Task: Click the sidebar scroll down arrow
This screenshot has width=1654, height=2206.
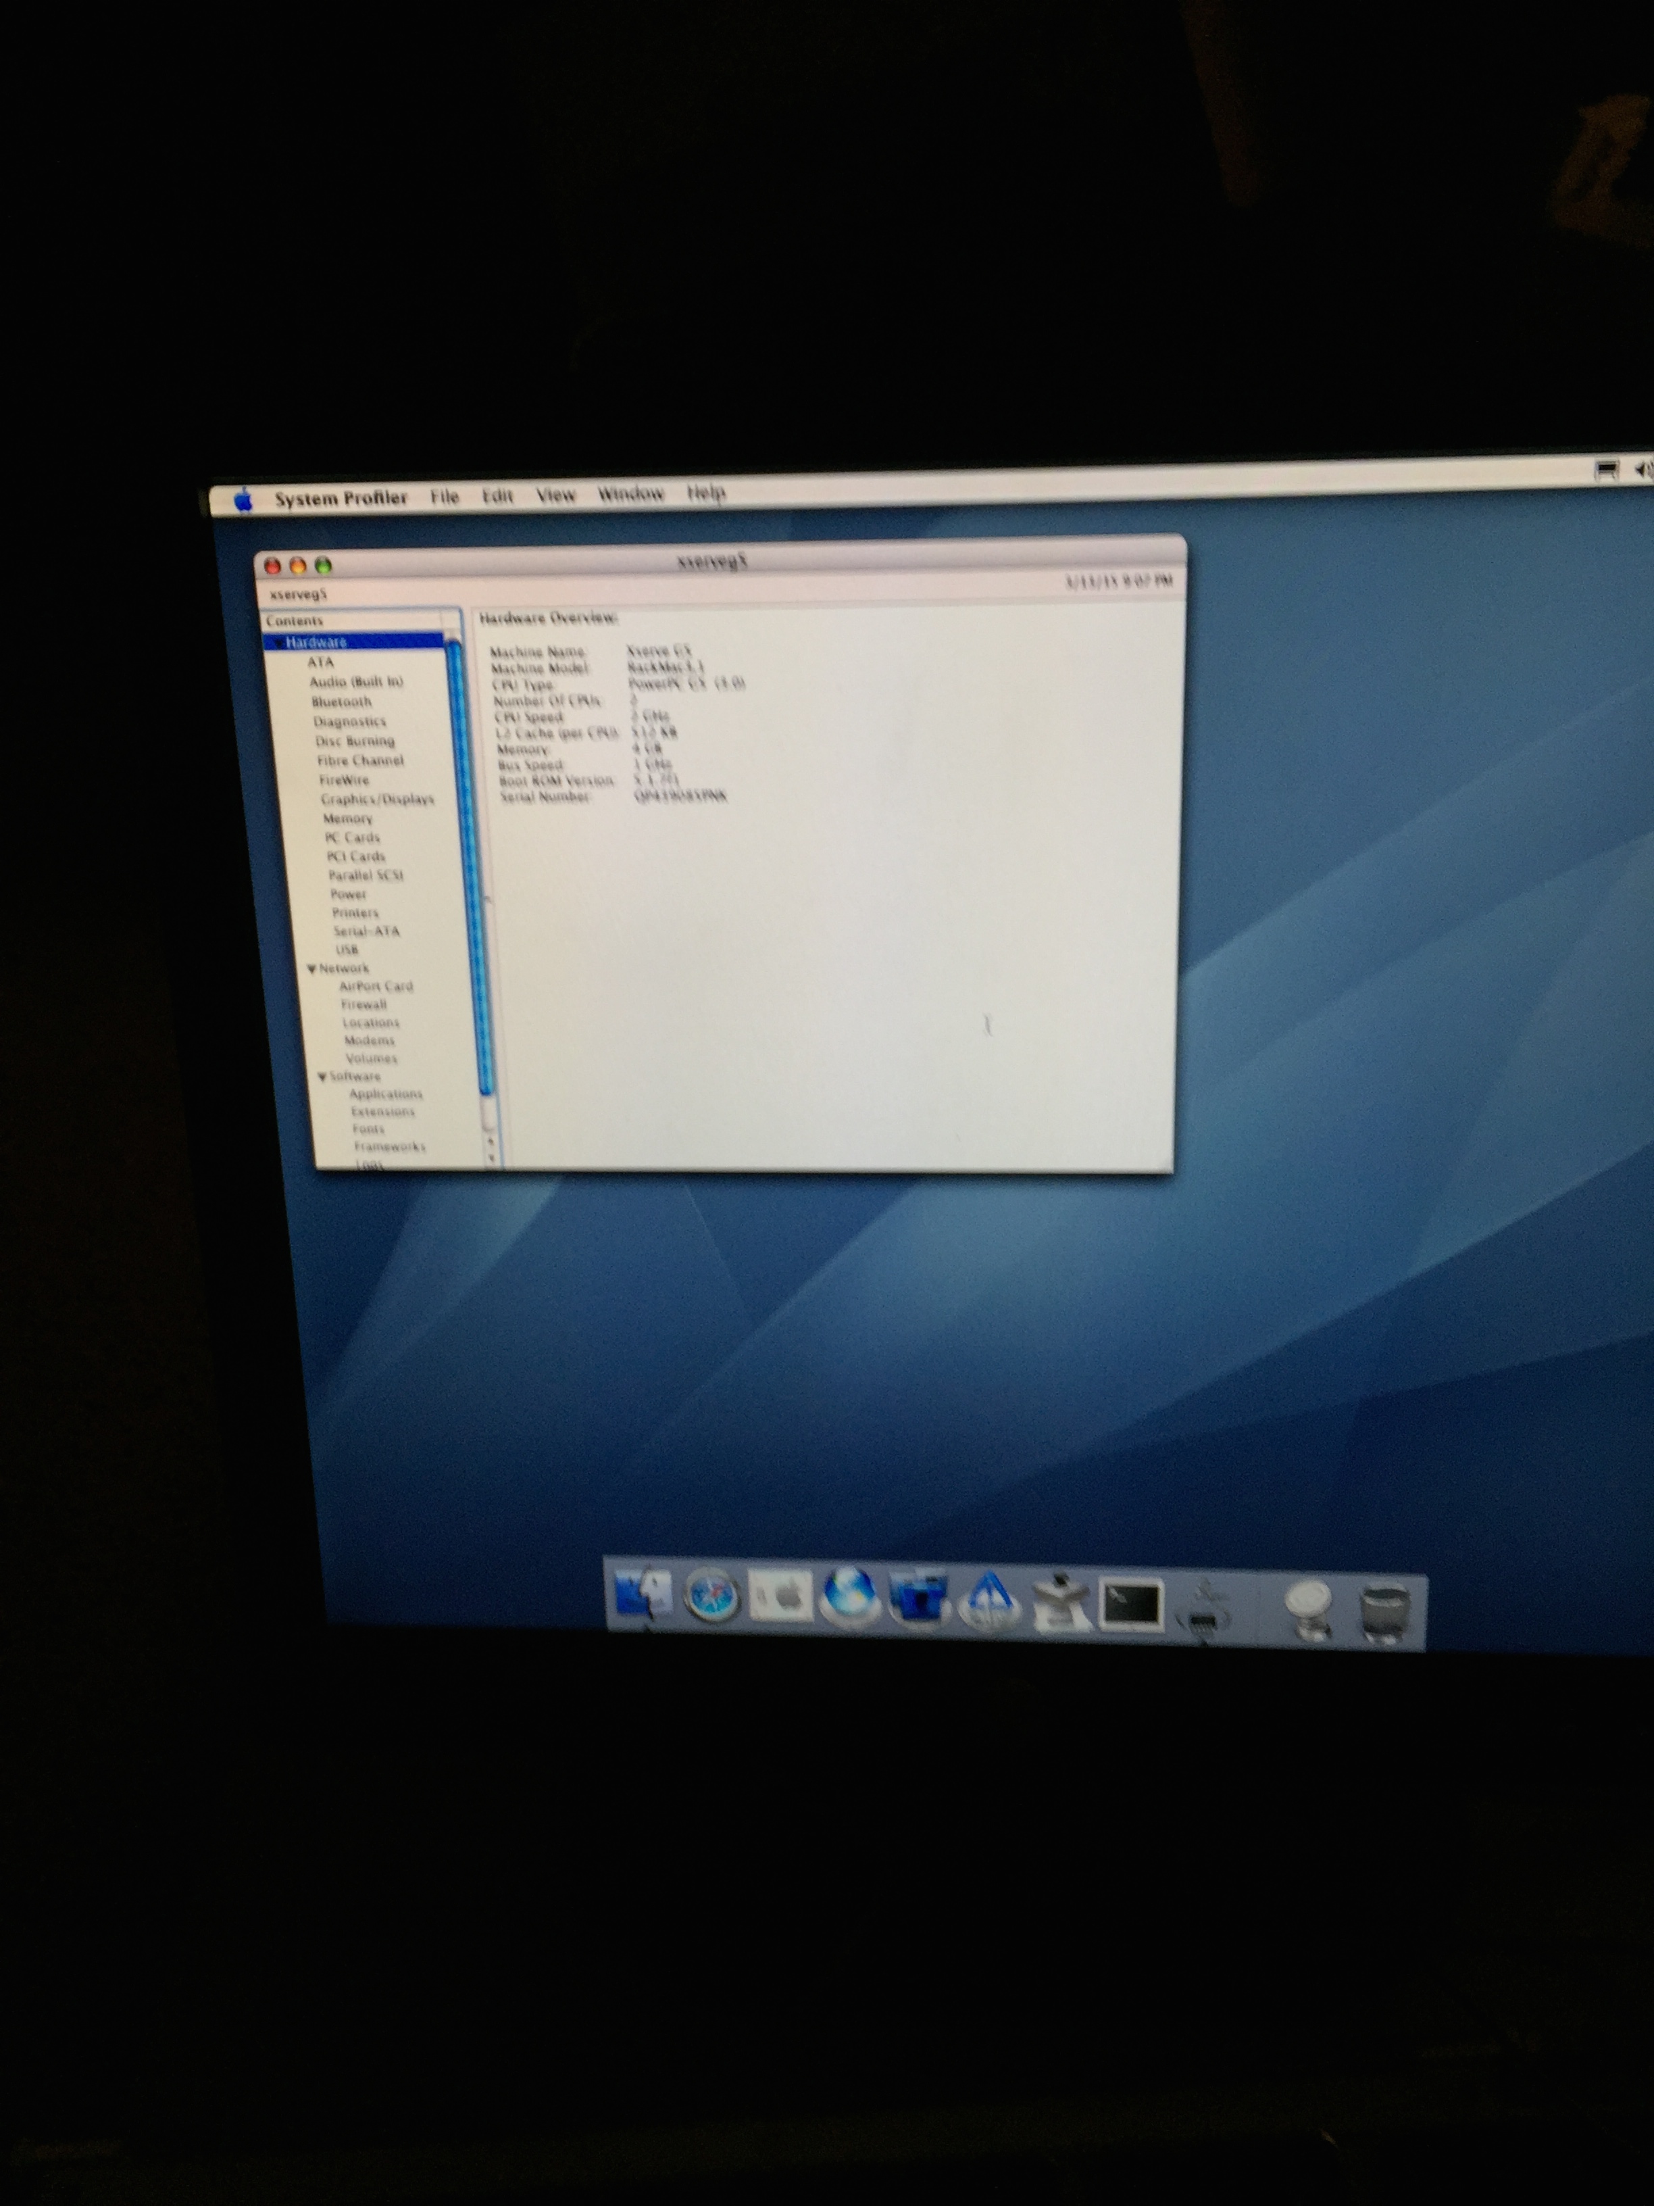Action: pyautogui.click(x=491, y=1158)
